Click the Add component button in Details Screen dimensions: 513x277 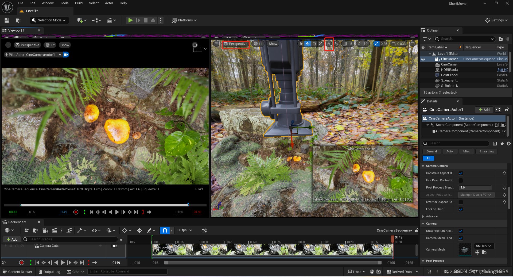point(484,110)
